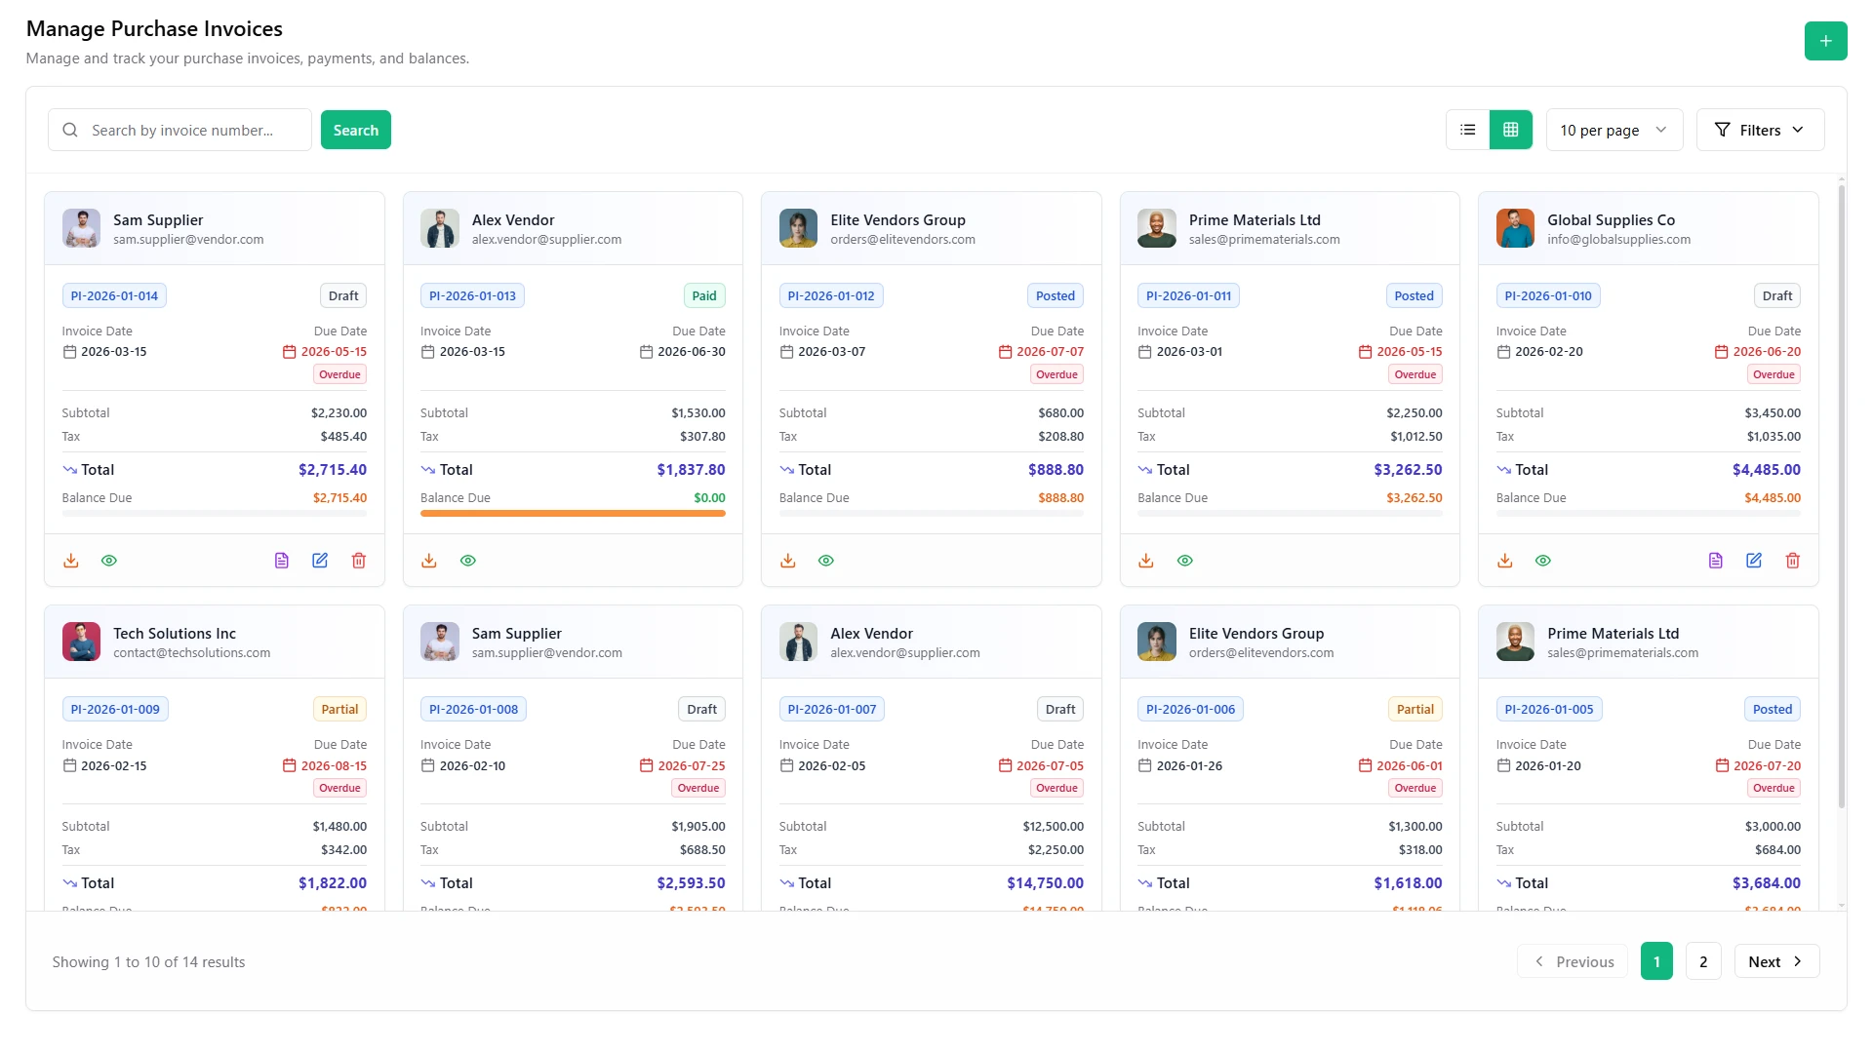
Task: Click invoice number PI-2026-01-014 badge
Action: click(114, 295)
